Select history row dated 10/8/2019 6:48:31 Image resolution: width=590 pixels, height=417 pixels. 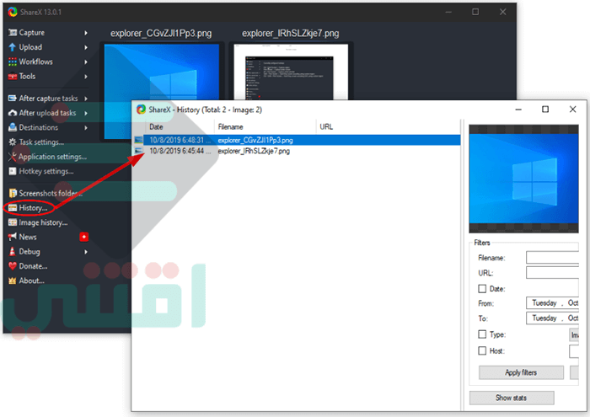tap(298, 140)
